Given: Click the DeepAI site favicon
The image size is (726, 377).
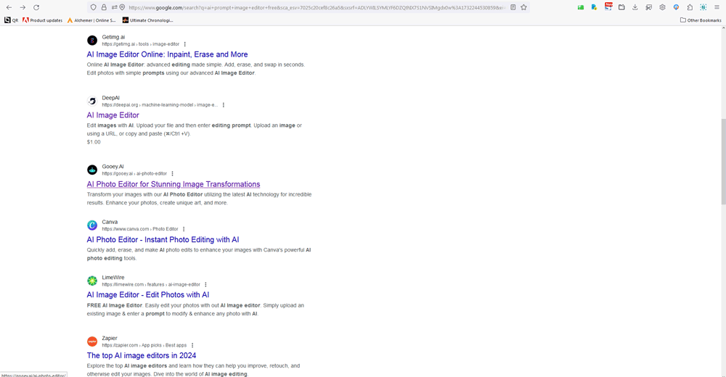Looking at the screenshot, I should (x=92, y=101).
